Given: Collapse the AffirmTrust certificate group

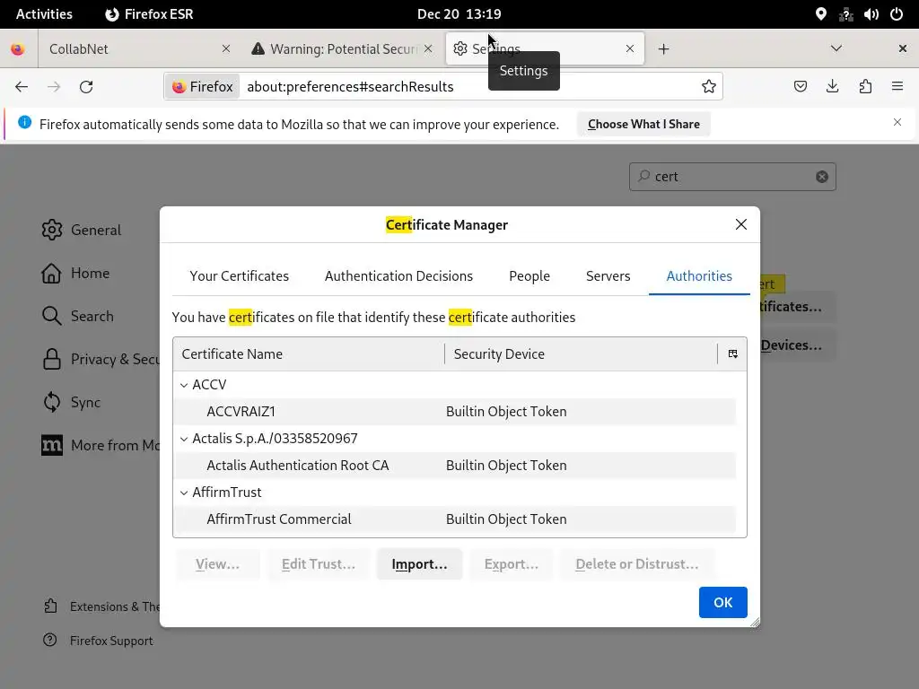Looking at the screenshot, I should coord(184,493).
